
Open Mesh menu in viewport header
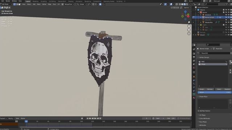point(39,4)
